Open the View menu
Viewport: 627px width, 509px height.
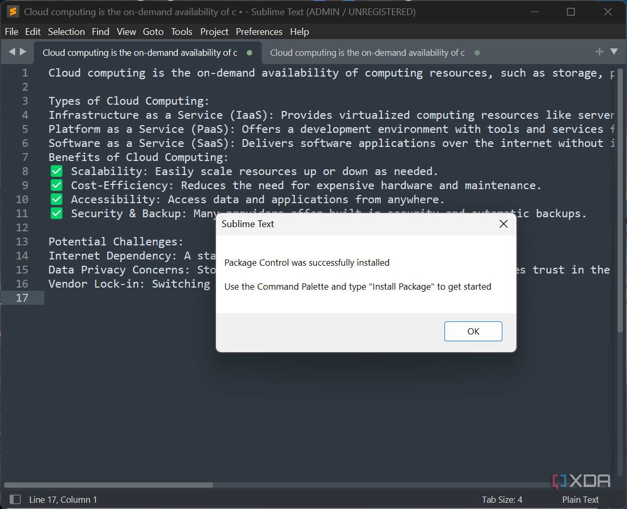pos(126,32)
